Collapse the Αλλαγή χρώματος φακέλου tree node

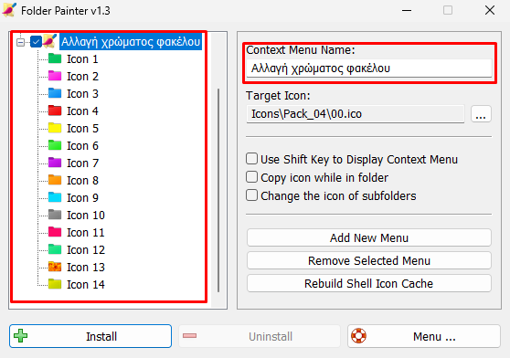[20, 42]
